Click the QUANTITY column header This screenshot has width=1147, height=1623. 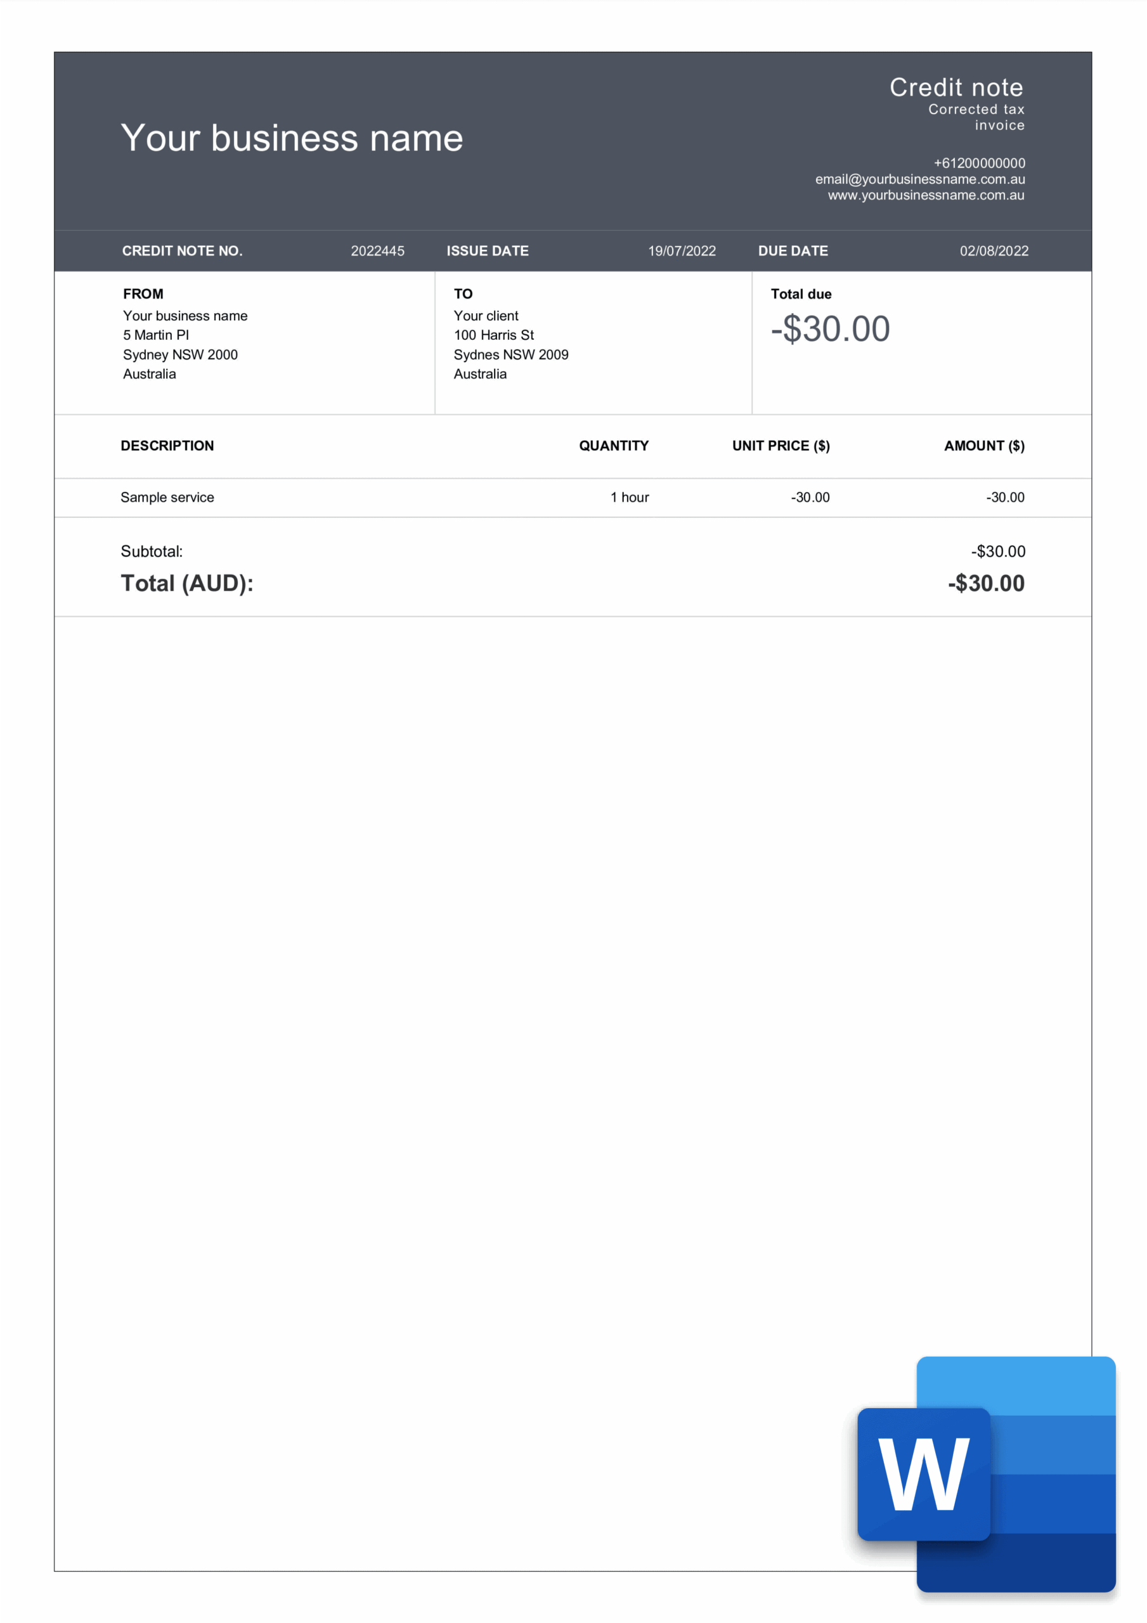click(613, 446)
